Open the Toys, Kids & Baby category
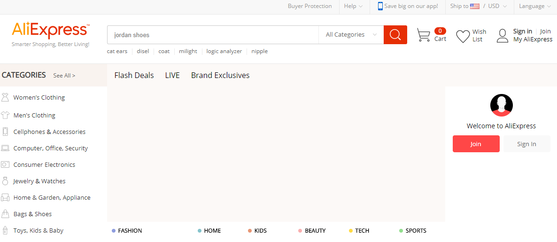The width and height of the screenshot is (557, 242). [x=39, y=230]
